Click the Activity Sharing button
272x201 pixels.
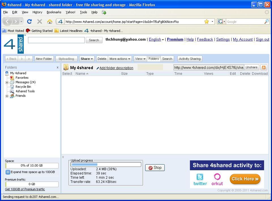pos(190,59)
